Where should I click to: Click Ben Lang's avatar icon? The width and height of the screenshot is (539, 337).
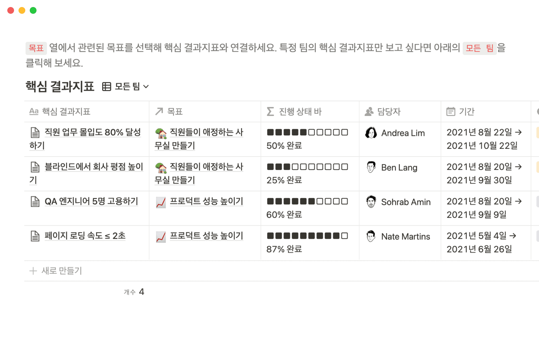click(x=371, y=167)
